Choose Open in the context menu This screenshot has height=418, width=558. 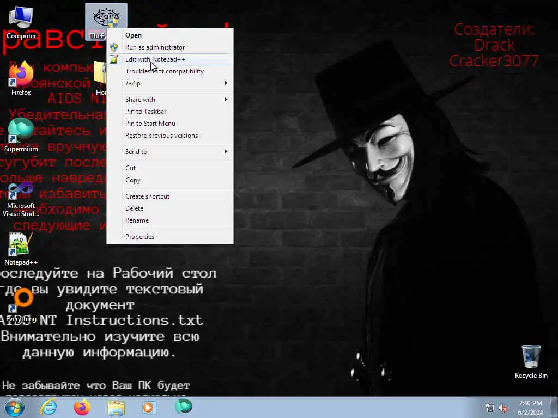coord(170,35)
